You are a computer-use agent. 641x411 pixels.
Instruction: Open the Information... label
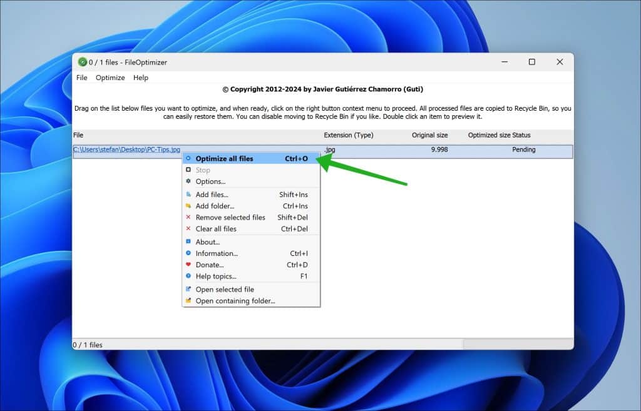217,253
